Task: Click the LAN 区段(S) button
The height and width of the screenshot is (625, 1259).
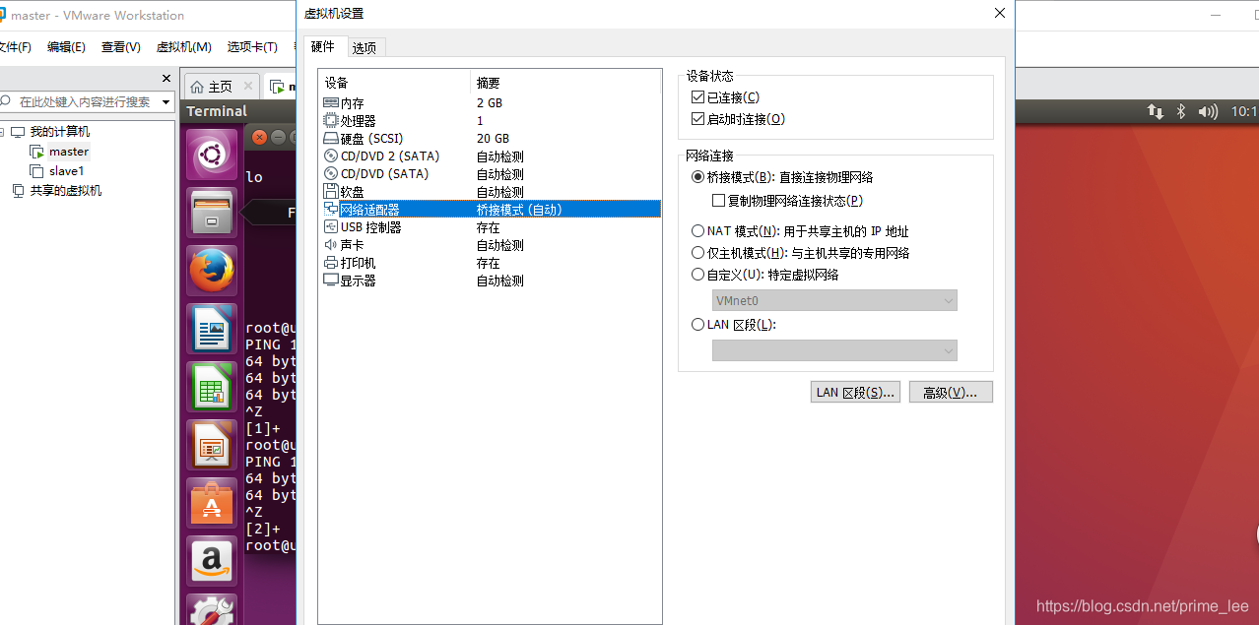Action: pyautogui.click(x=855, y=392)
